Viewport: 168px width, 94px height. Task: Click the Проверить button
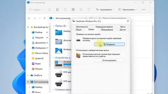tap(109, 44)
